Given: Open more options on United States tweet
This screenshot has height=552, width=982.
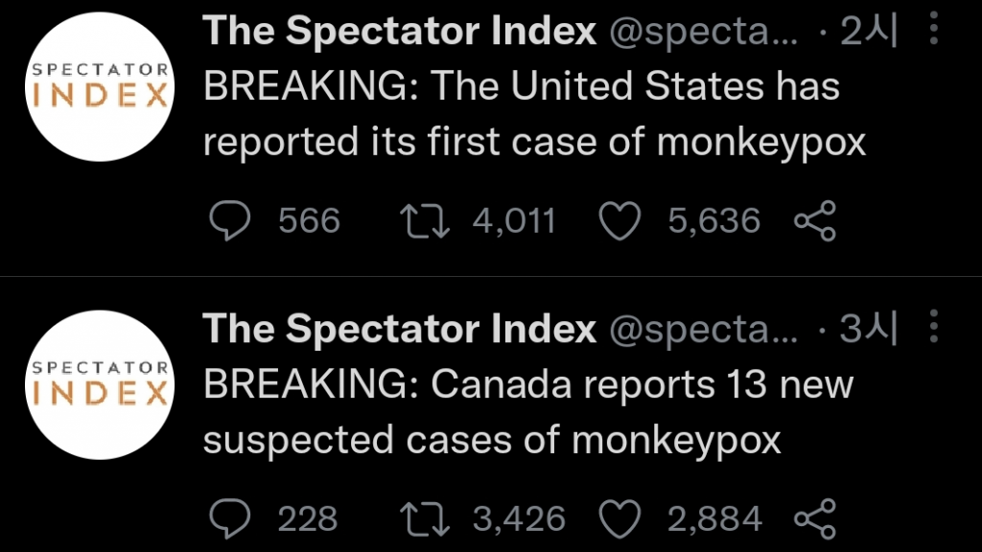Looking at the screenshot, I should (x=934, y=32).
